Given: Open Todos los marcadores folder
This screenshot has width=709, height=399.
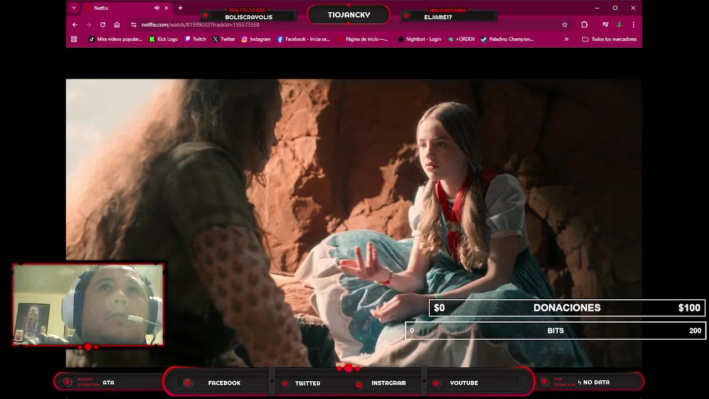Looking at the screenshot, I should point(609,39).
